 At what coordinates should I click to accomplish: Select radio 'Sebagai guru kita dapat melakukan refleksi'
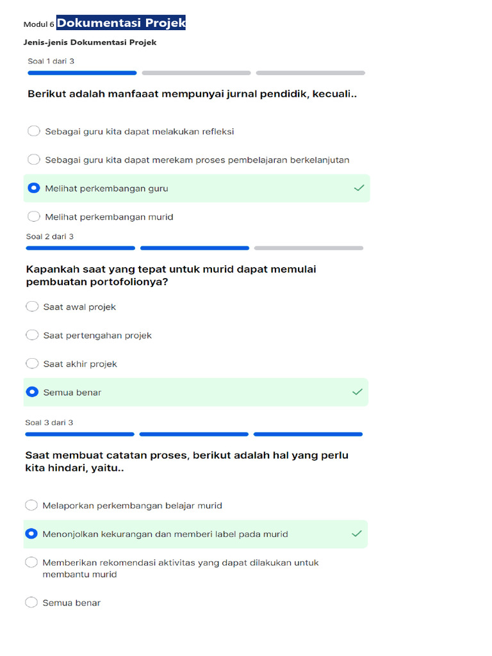click(34, 131)
